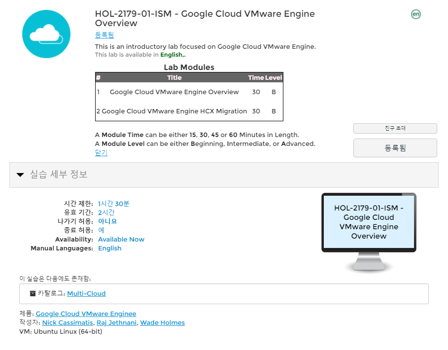Screen dimensions: 448x350
Task: Click the '2시간' validity value
Action: coord(106,212)
